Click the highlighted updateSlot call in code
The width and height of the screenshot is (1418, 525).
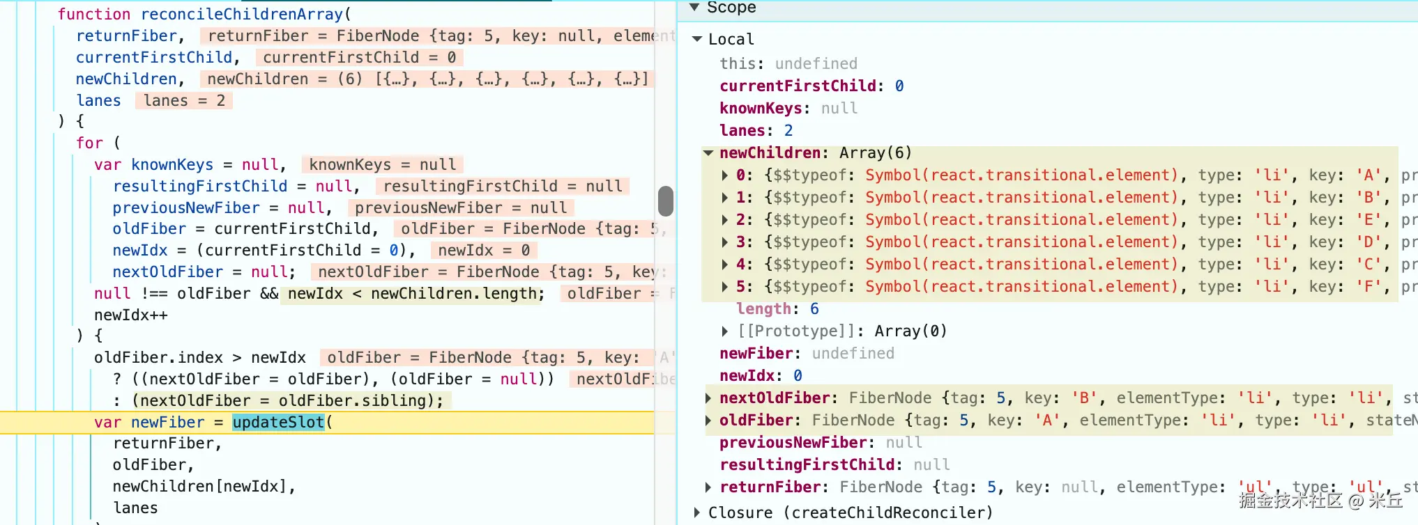(x=278, y=422)
